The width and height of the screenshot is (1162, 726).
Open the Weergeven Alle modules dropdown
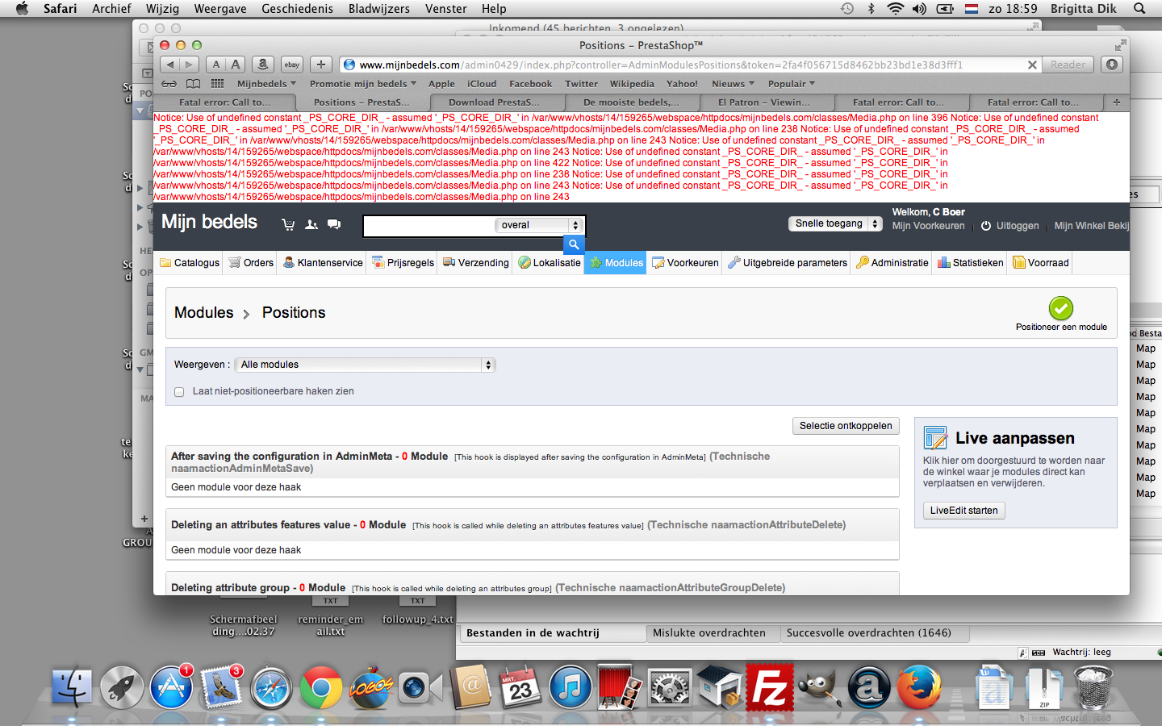pos(365,365)
